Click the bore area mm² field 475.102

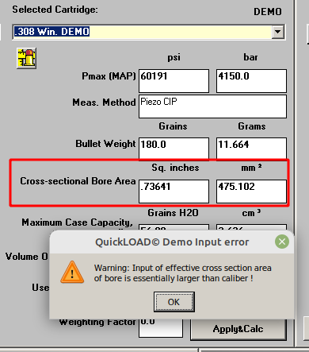(x=251, y=191)
